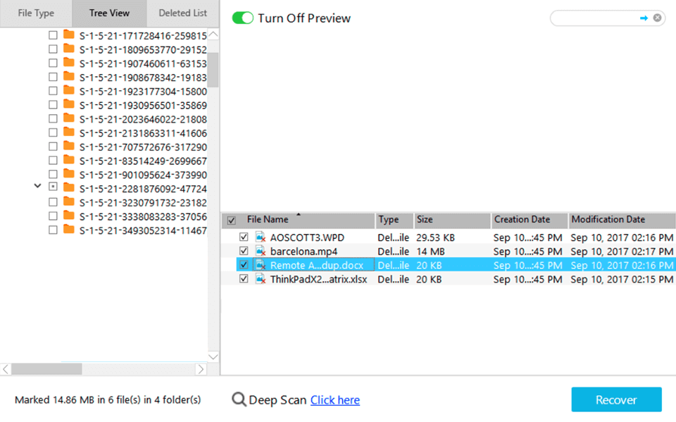Click the folder icon for S-1-5-21-171728416-259815
Image resolution: width=676 pixels, height=422 pixels.
(68, 35)
